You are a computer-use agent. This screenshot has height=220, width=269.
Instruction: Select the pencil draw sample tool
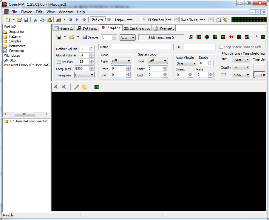(76, 87)
